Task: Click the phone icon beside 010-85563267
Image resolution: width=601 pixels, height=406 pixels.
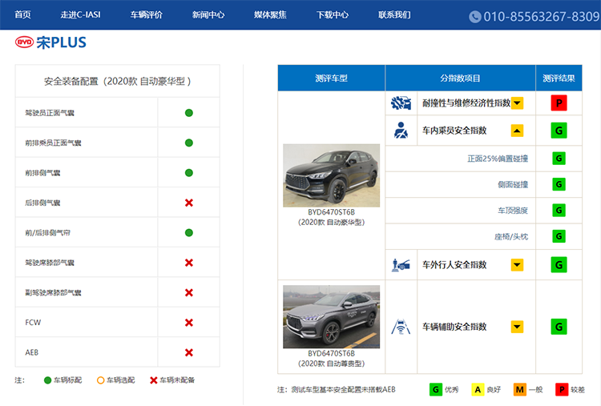Action: [x=475, y=17]
